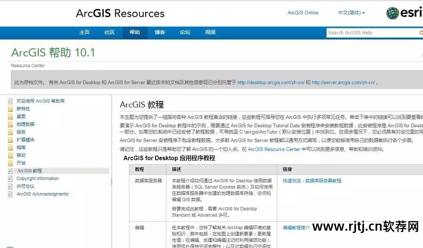
Task: Expand the 开发 tree node
Action: pos(21,163)
